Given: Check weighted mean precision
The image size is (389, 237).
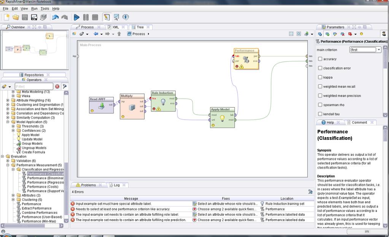Looking at the screenshot, I should tap(320, 96).
